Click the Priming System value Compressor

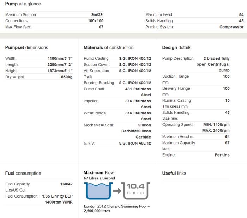[231, 27]
